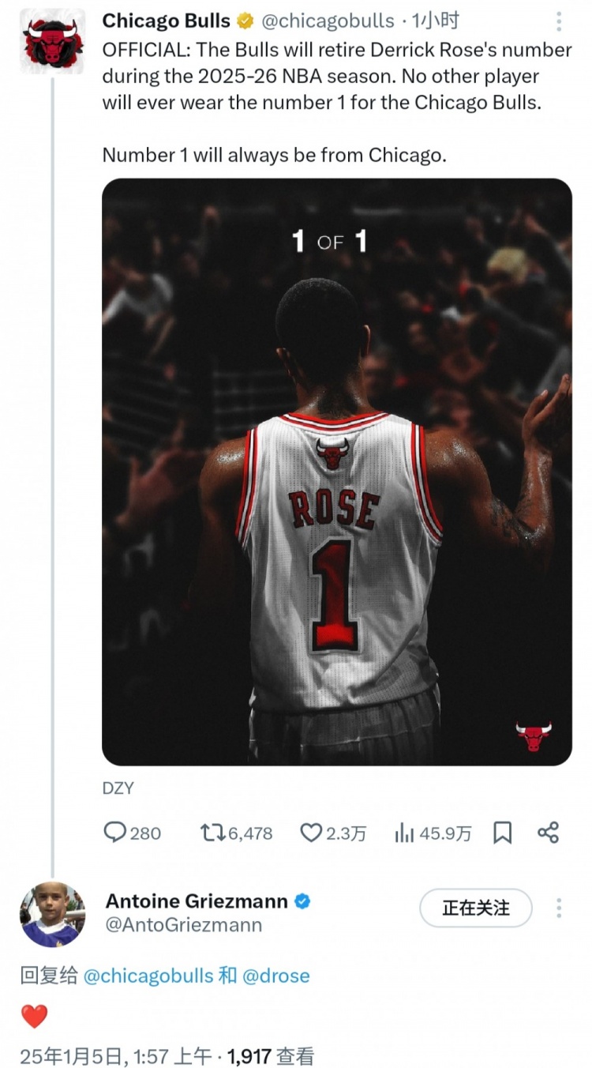592x1068 pixels.
Task: Open more options beside Griezmann's name
Action: coord(559,908)
